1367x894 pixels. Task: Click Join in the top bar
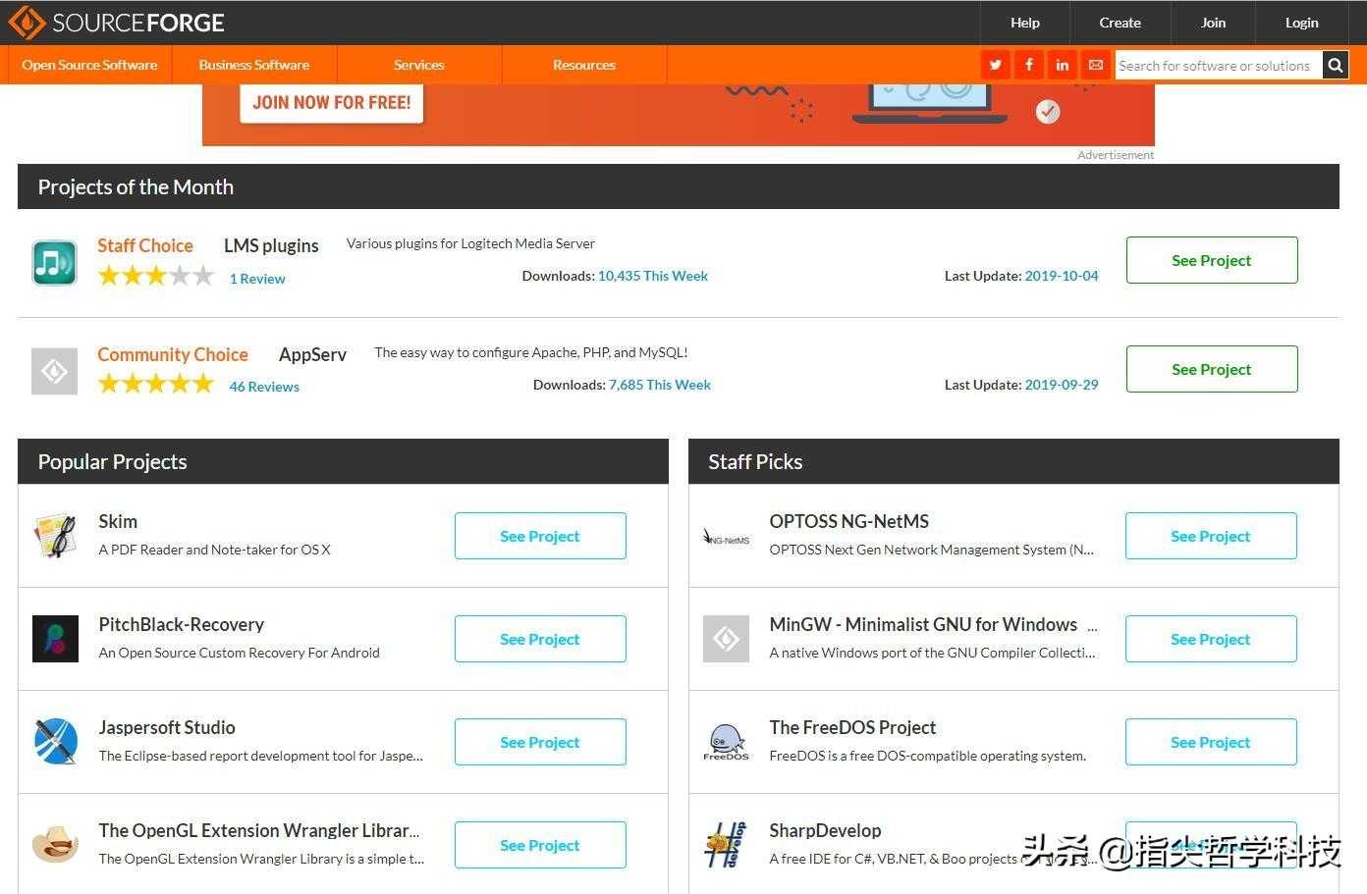tap(1214, 23)
